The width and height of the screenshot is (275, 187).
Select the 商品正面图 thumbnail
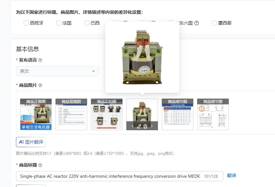pos(36,114)
